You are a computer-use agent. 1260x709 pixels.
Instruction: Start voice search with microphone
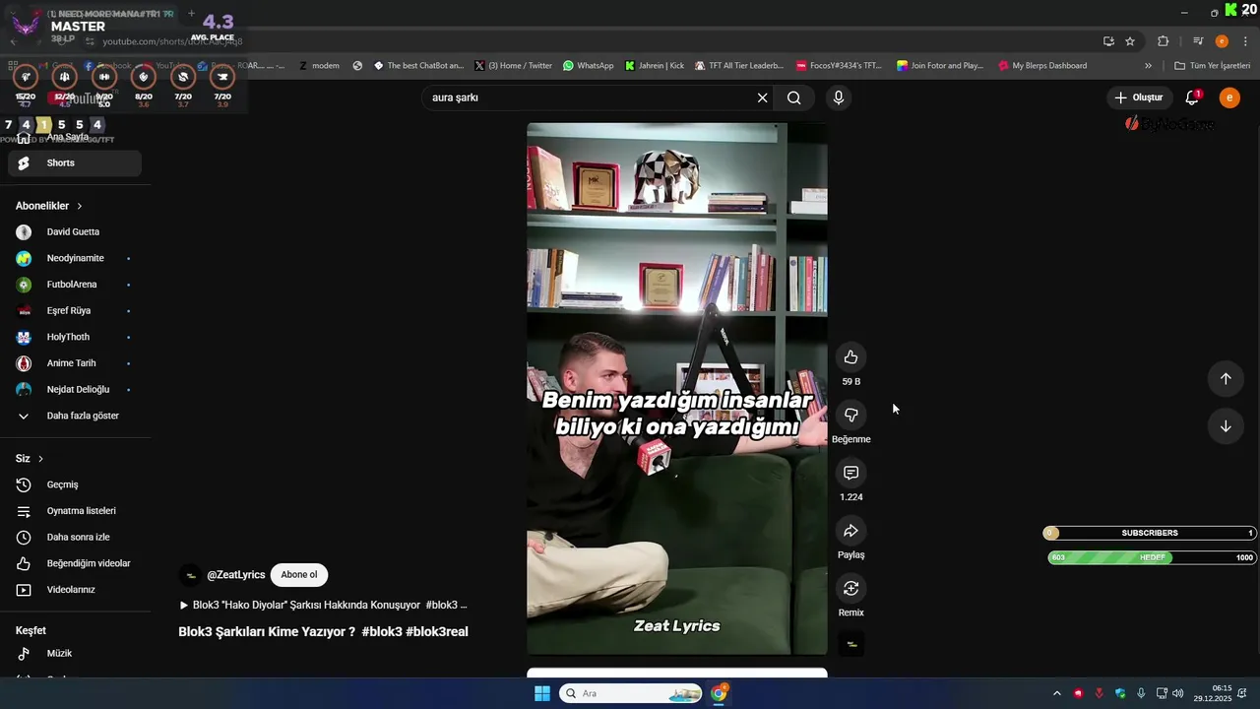coord(839,97)
